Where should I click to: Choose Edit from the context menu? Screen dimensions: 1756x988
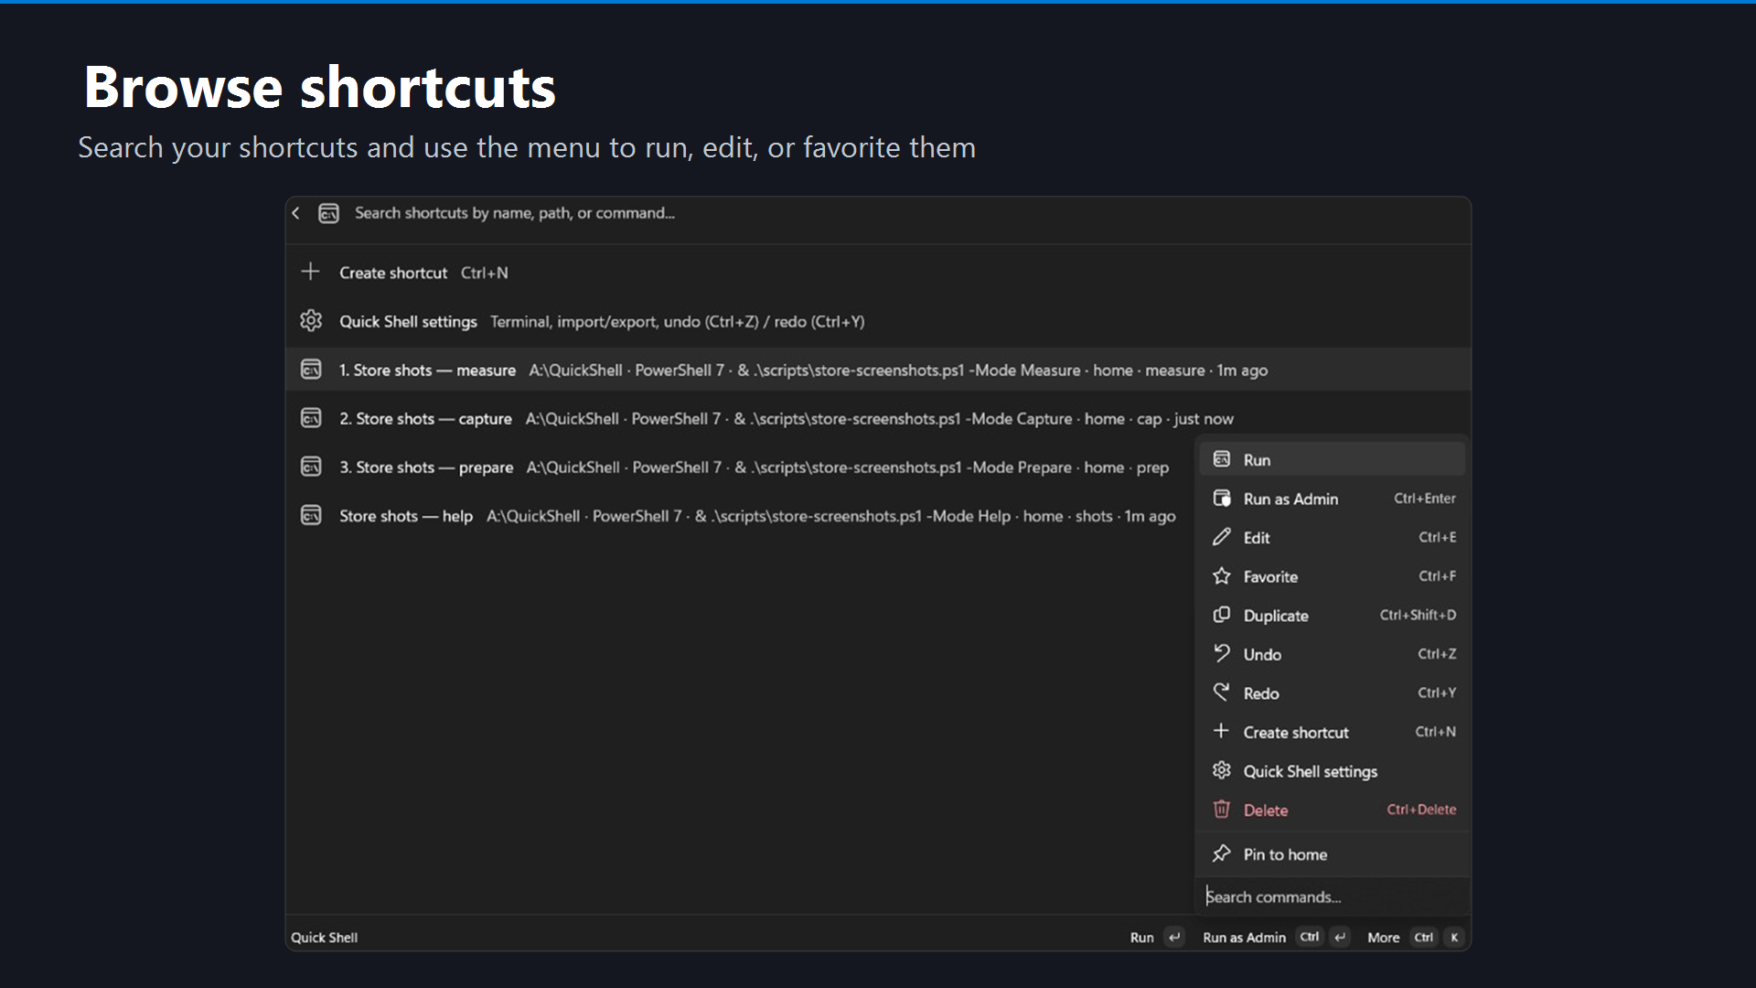tap(1333, 537)
